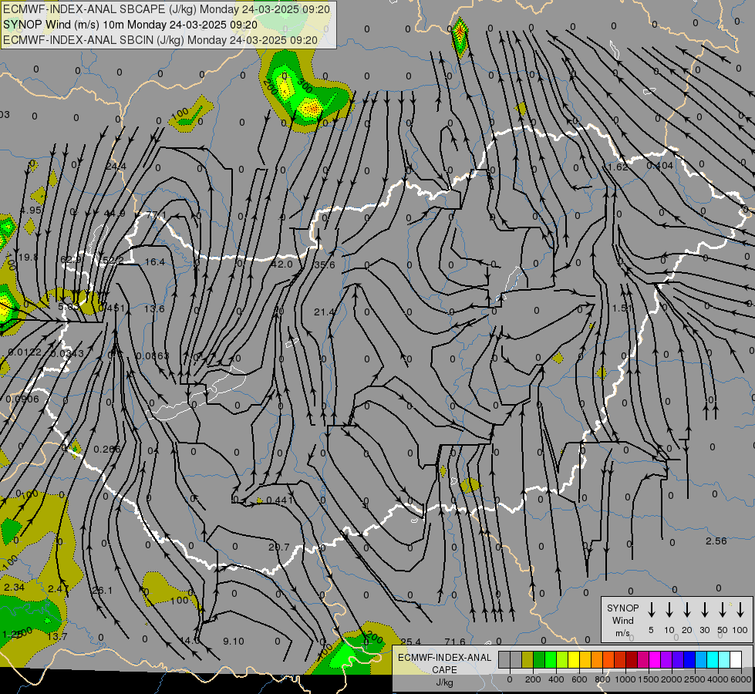Image resolution: width=755 pixels, height=694 pixels.
Task: Click the map value '42.0'
Action: pos(281,264)
